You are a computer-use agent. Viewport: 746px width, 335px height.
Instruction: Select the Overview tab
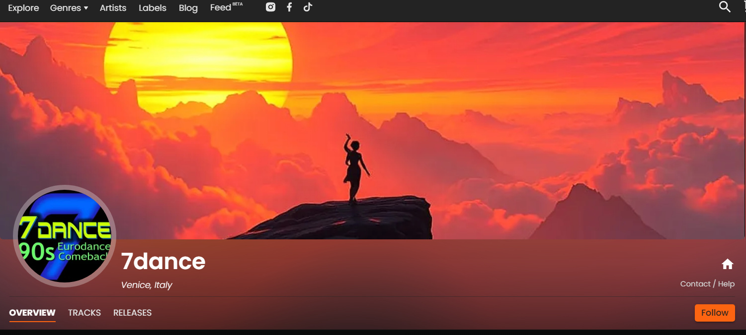pyautogui.click(x=32, y=313)
